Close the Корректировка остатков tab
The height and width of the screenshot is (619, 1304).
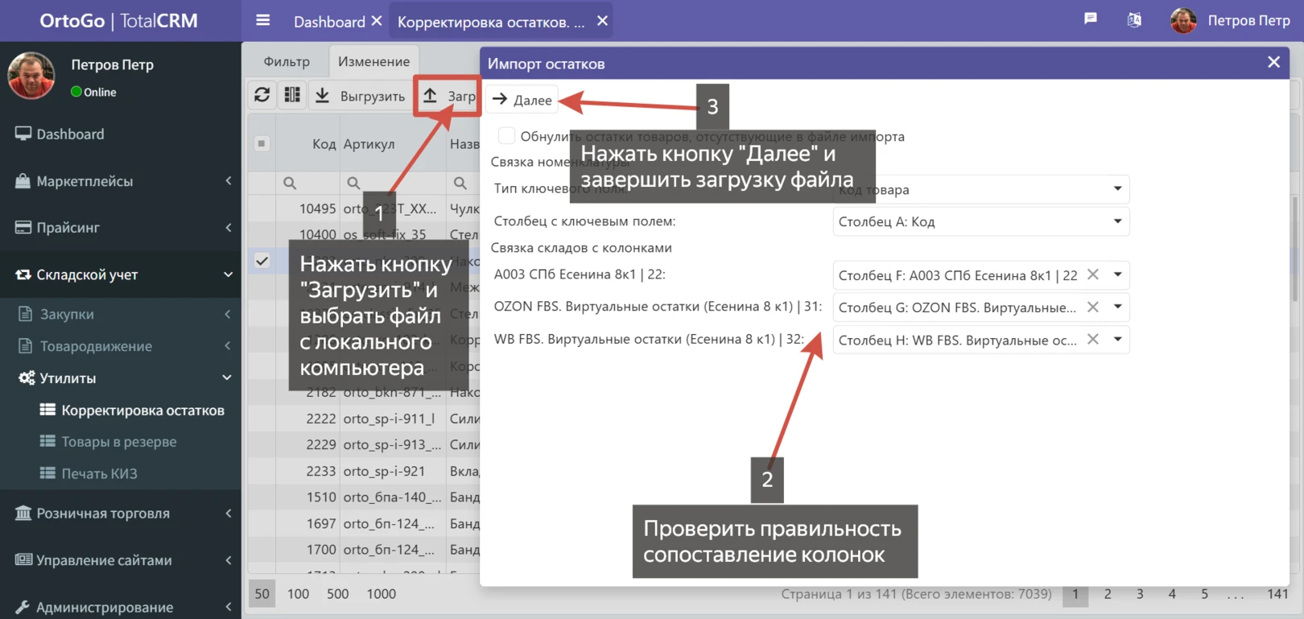click(602, 22)
